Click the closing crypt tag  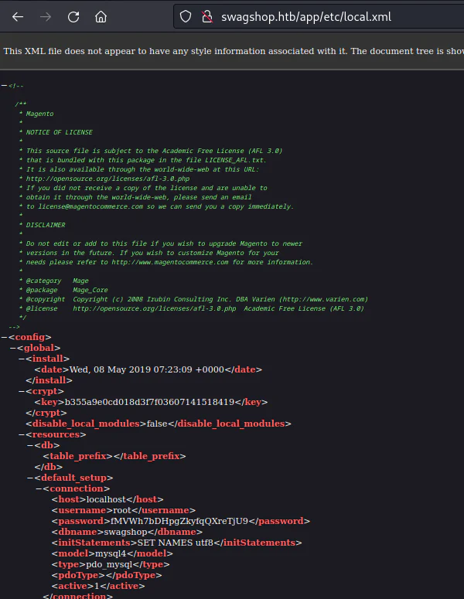tap(46, 413)
